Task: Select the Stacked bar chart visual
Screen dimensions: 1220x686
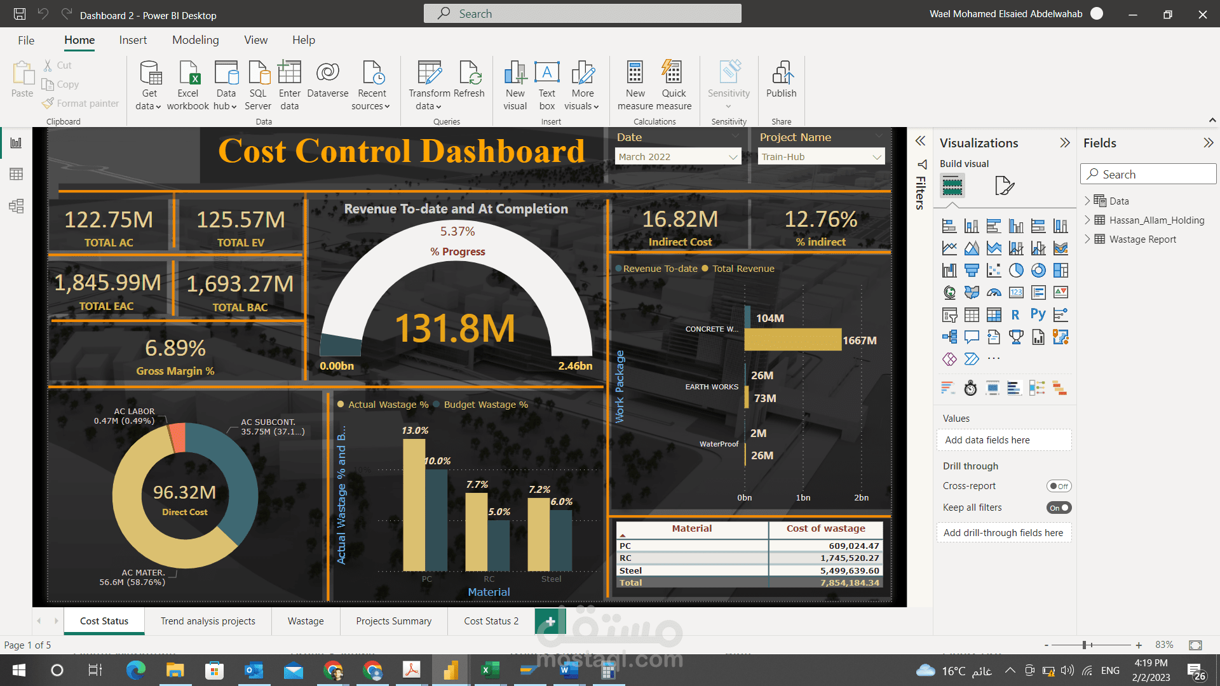Action: point(949,226)
